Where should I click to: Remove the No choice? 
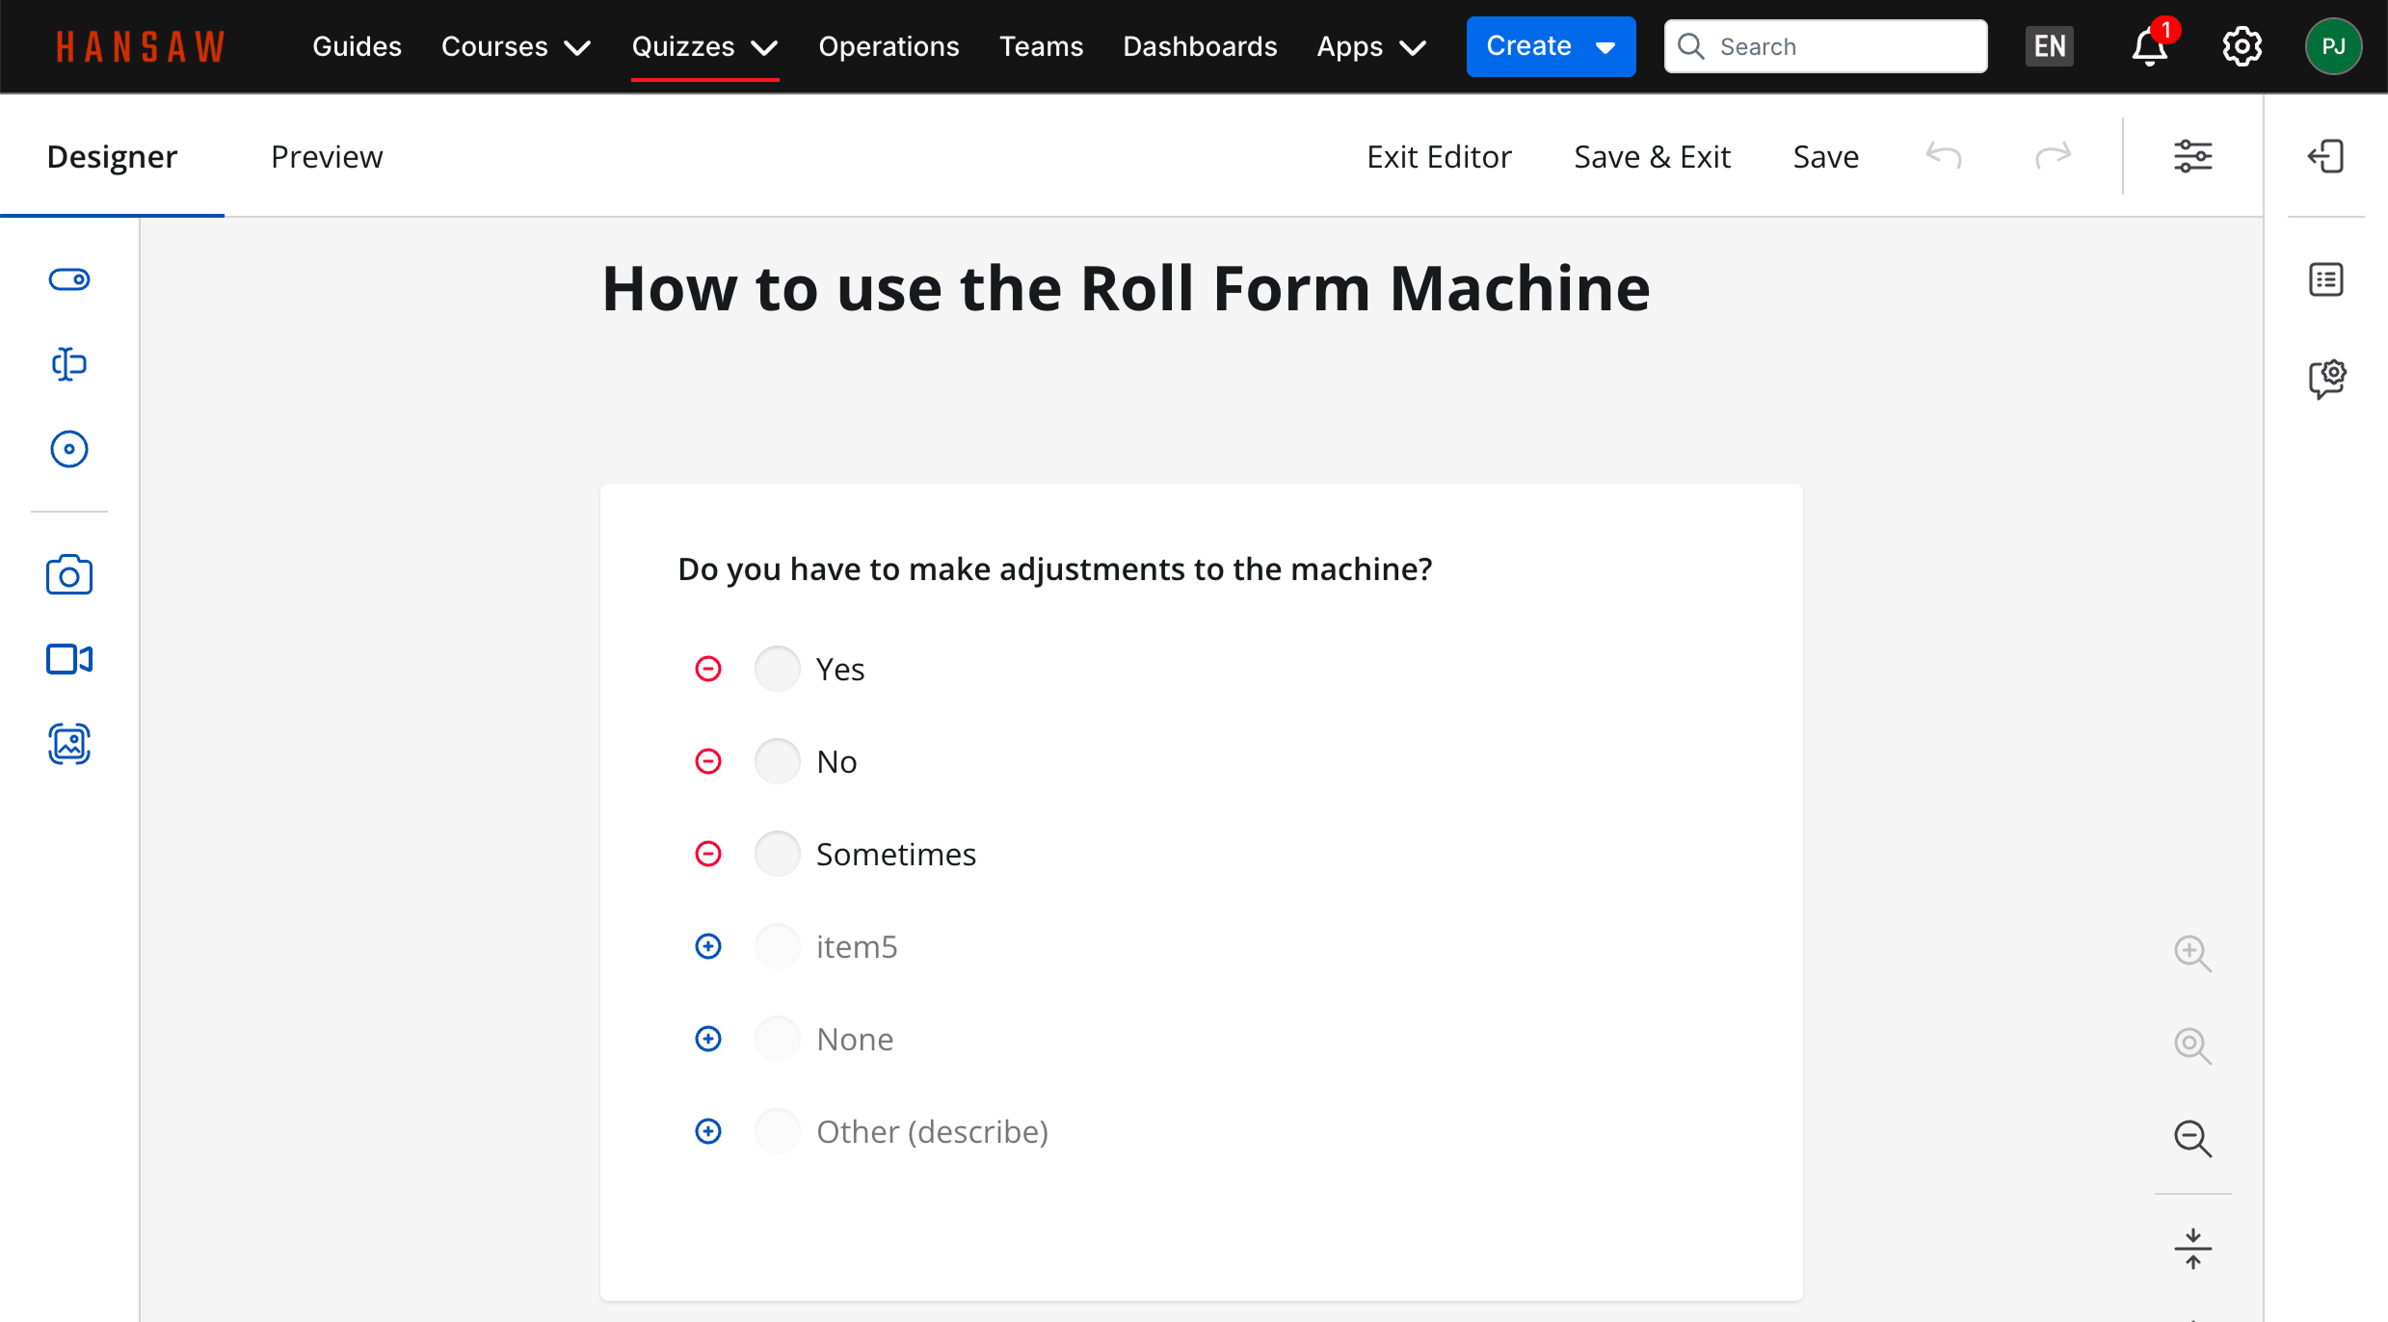[x=708, y=761]
